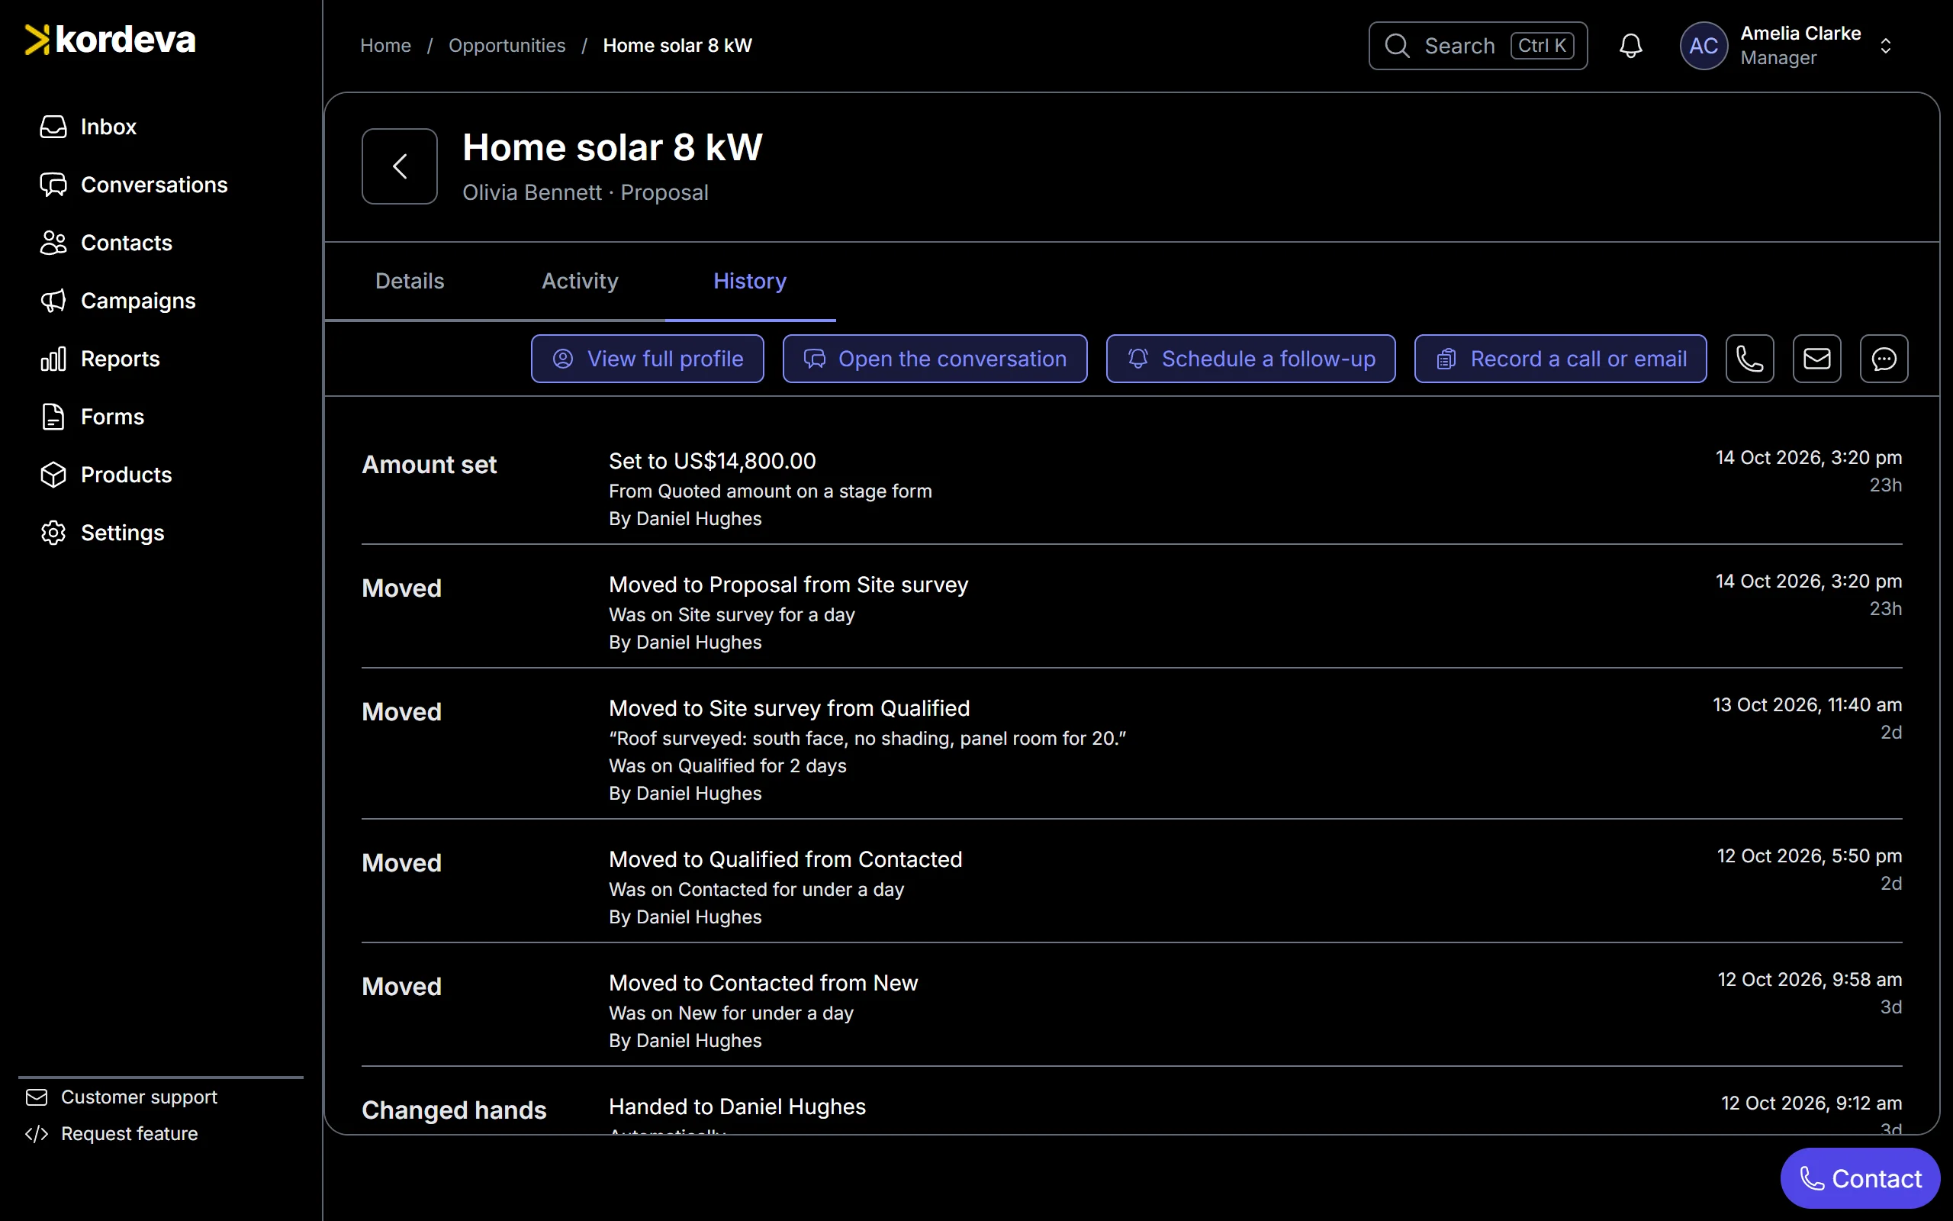Open the Inbox from the sidebar

pyautogui.click(x=88, y=127)
